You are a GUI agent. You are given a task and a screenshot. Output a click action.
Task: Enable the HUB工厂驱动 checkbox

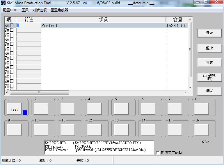pyautogui.click(x=158, y=153)
